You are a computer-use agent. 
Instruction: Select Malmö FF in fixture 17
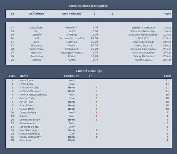click(x=72, y=28)
